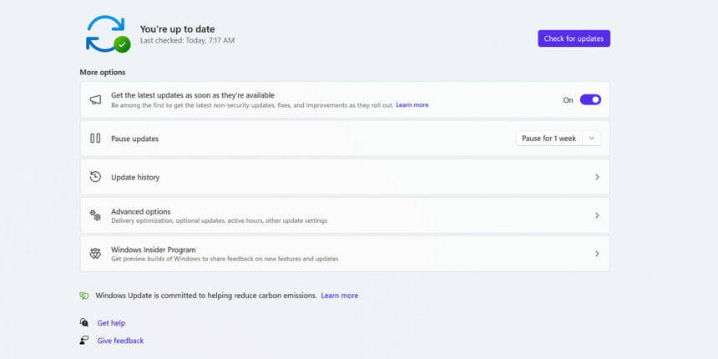The height and width of the screenshot is (359, 718).
Task: Open the Get help link
Action: [111, 323]
